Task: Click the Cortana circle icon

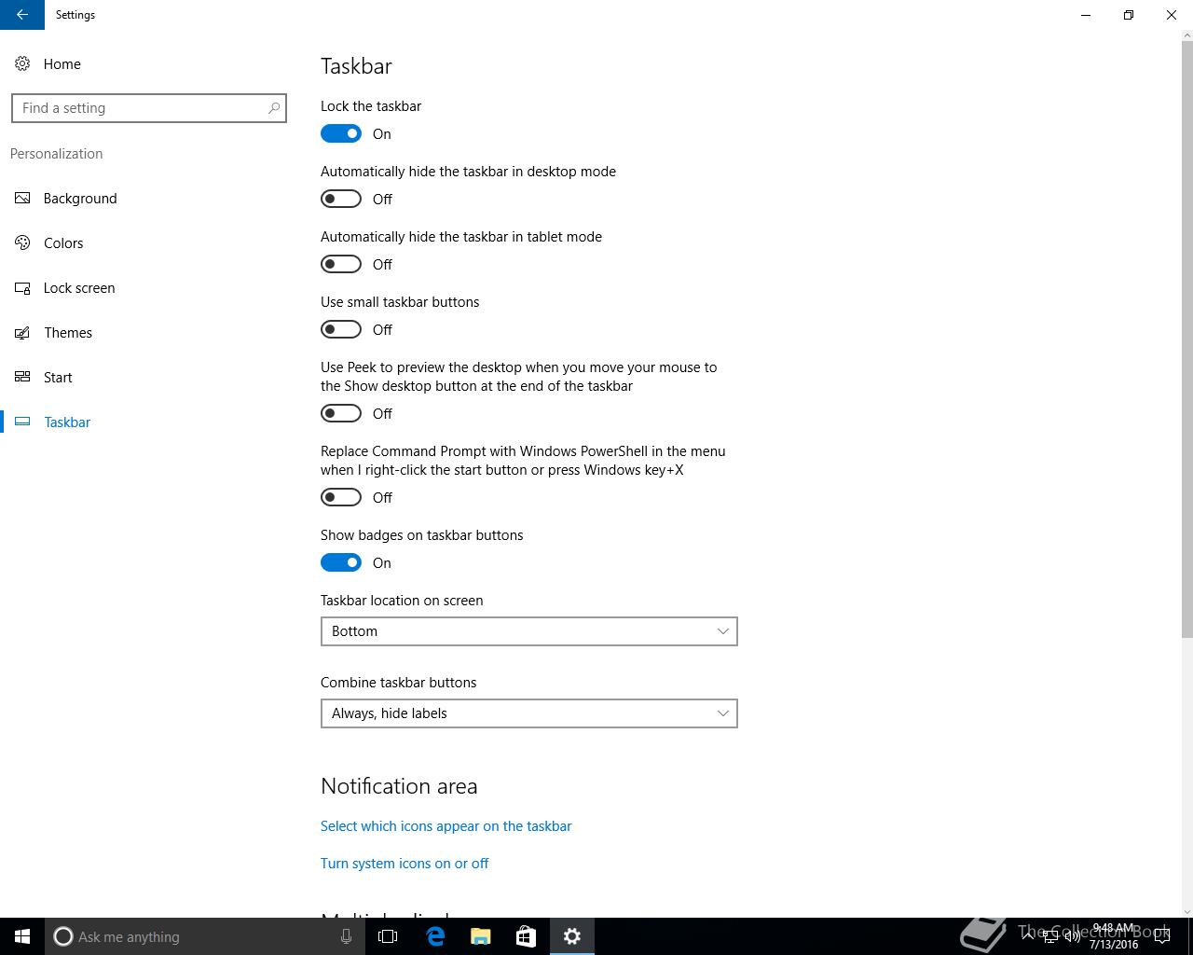Action: (62, 936)
